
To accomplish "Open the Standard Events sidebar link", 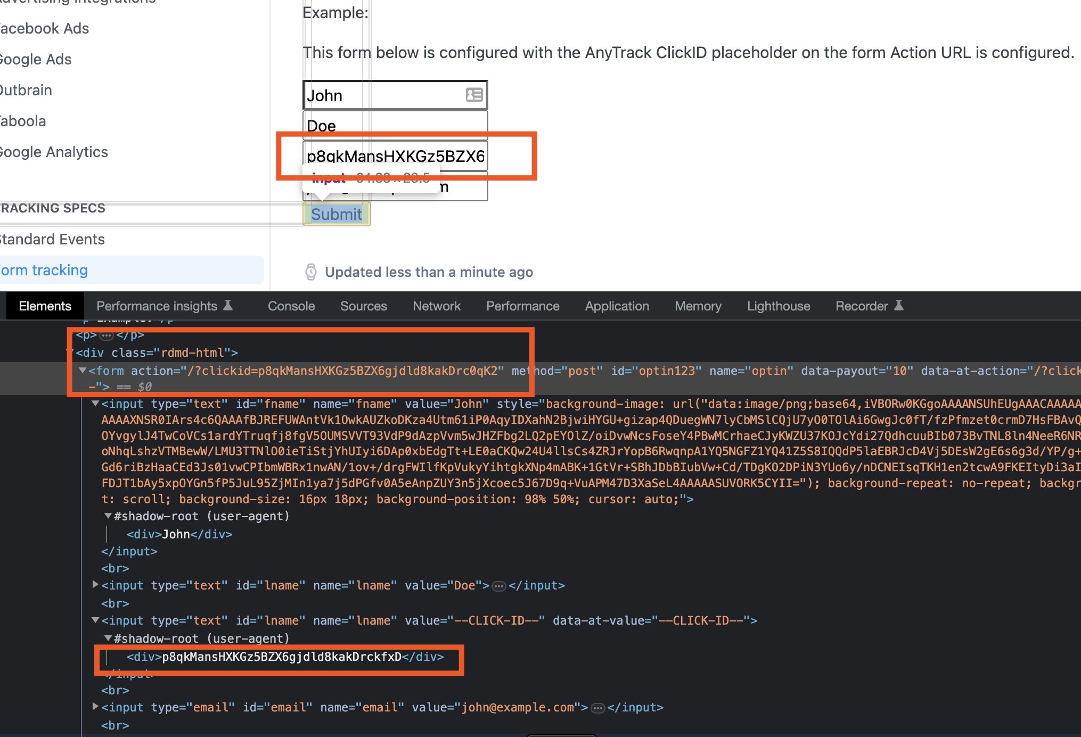I will (52, 239).
